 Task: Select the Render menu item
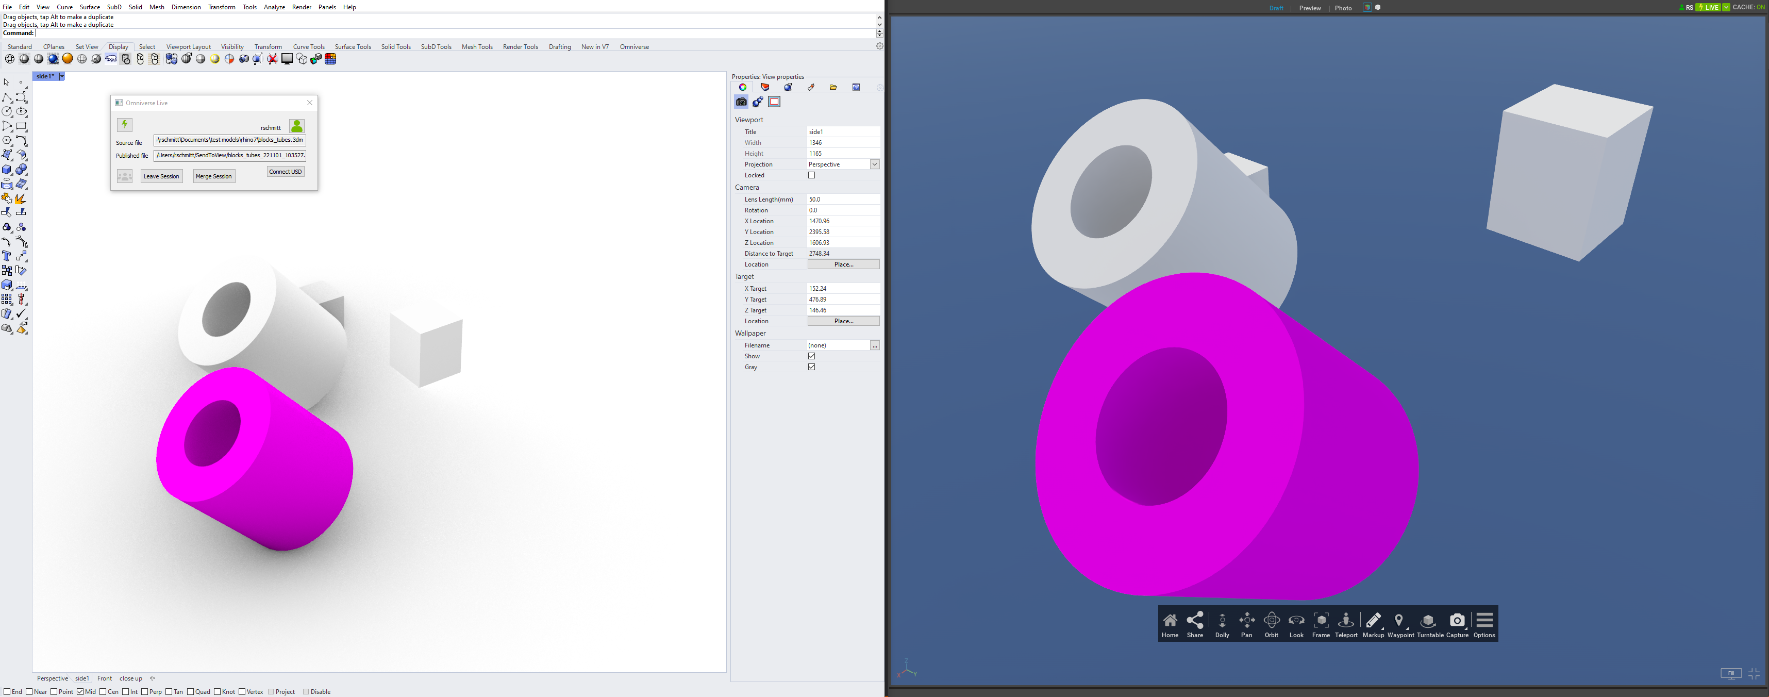pyautogui.click(x=299, y=7)
